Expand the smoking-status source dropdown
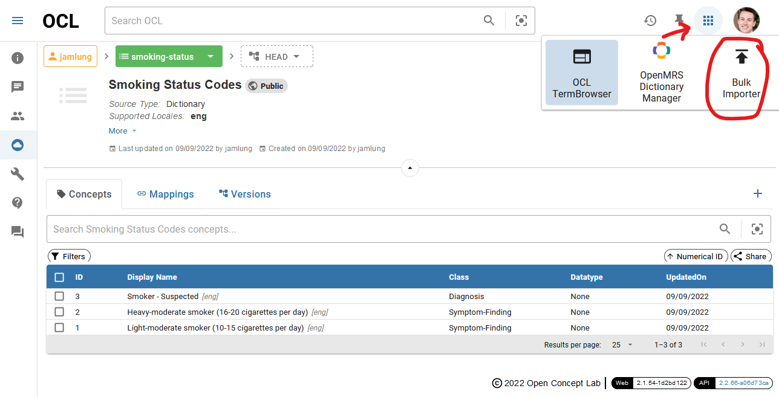Screen dimensions: 779x397 (210, 57)
